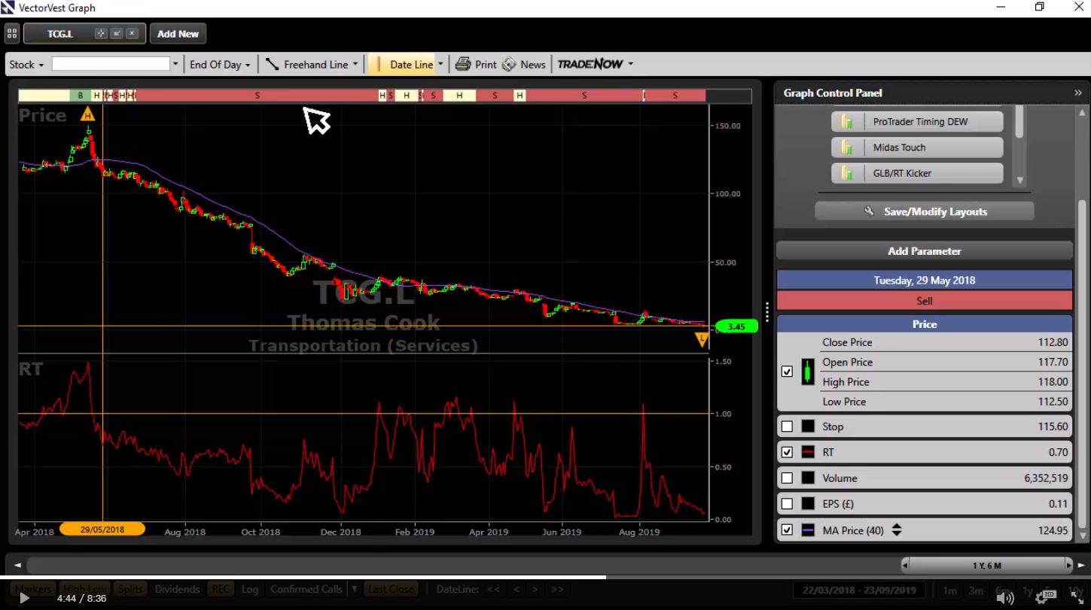The height and width of the screenshot is (610, 1091).
Task: Mute the video volume
Action: (1005, 598)
